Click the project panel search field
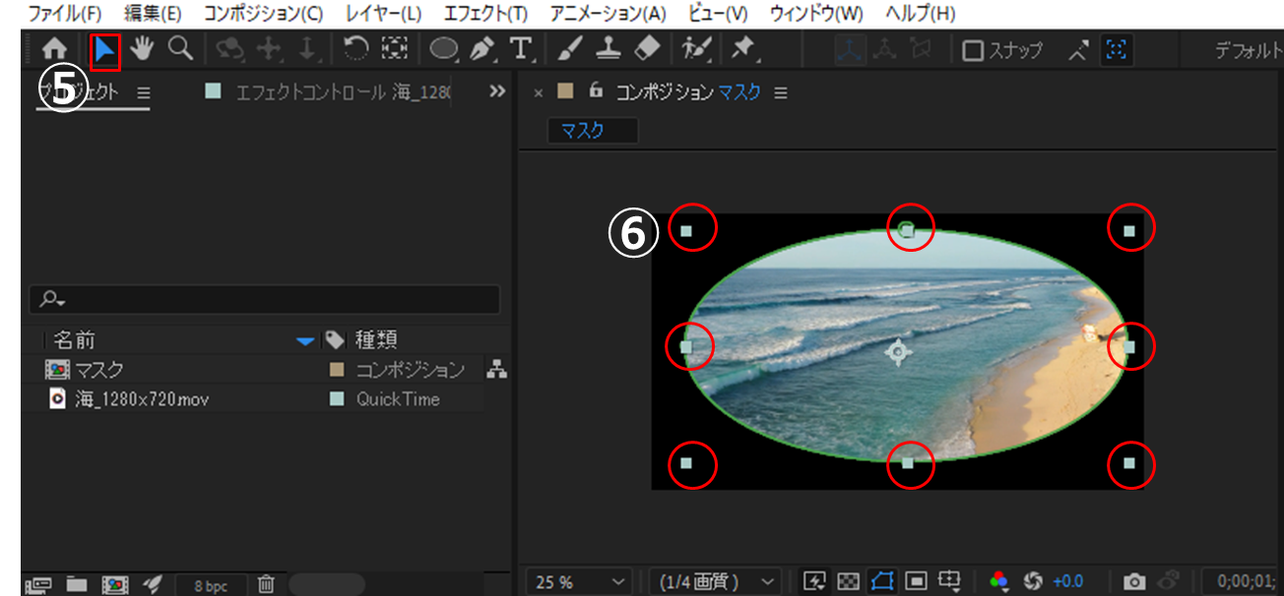The image size is (1284, 596). pos(266,299)
